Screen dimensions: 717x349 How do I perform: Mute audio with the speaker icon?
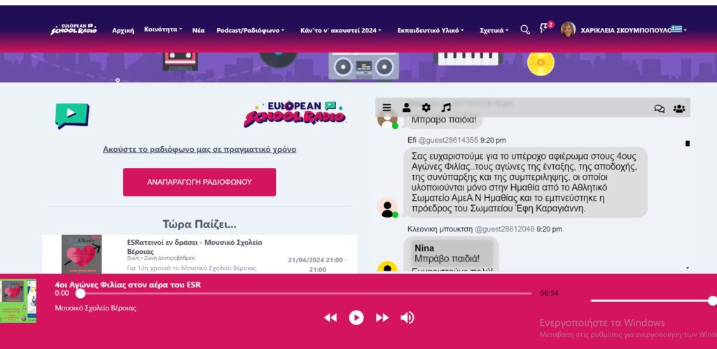pos(407,318)
